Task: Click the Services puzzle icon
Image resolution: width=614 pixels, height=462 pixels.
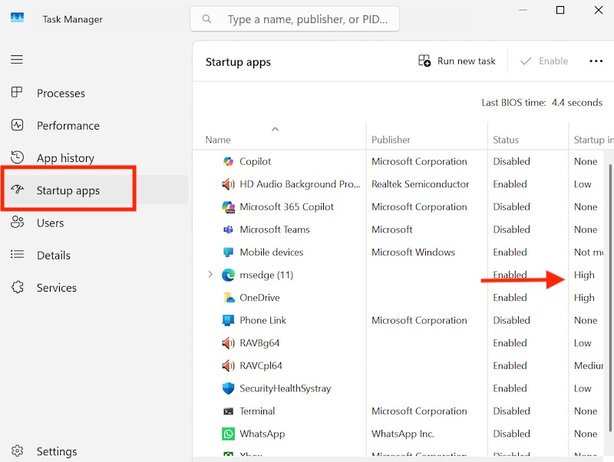Action: pos(17,287)
